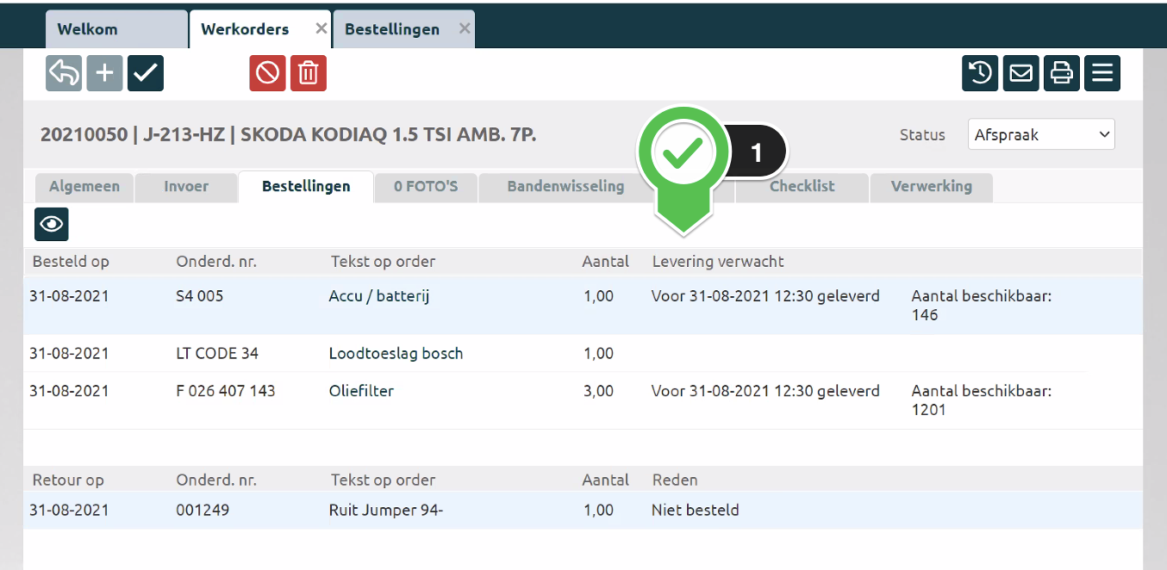The height and width of the screenshot is (570, 1167).
Task: Click the printer icon
Action: tap(1062, 73)
